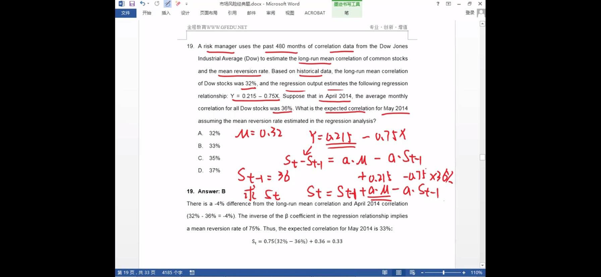Image resolution: width=601 pixels, height=277 pixels.
Task: Toggle the ink pen drawing tool
Action: 167,4
